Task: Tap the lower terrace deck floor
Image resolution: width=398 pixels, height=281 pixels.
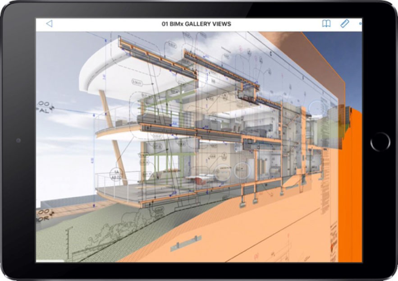Action: [117, 195]
